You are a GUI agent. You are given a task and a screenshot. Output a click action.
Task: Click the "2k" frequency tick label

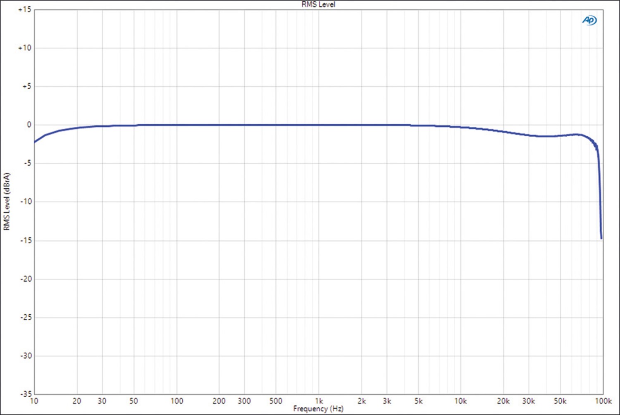pos(362,401)
